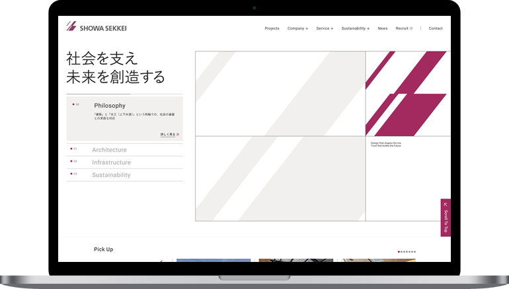
Task: Expand the Service dropdown menu
Action: tap(325, 28)
